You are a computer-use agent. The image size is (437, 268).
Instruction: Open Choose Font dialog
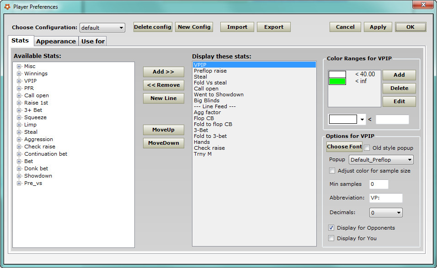pos(345,147)
